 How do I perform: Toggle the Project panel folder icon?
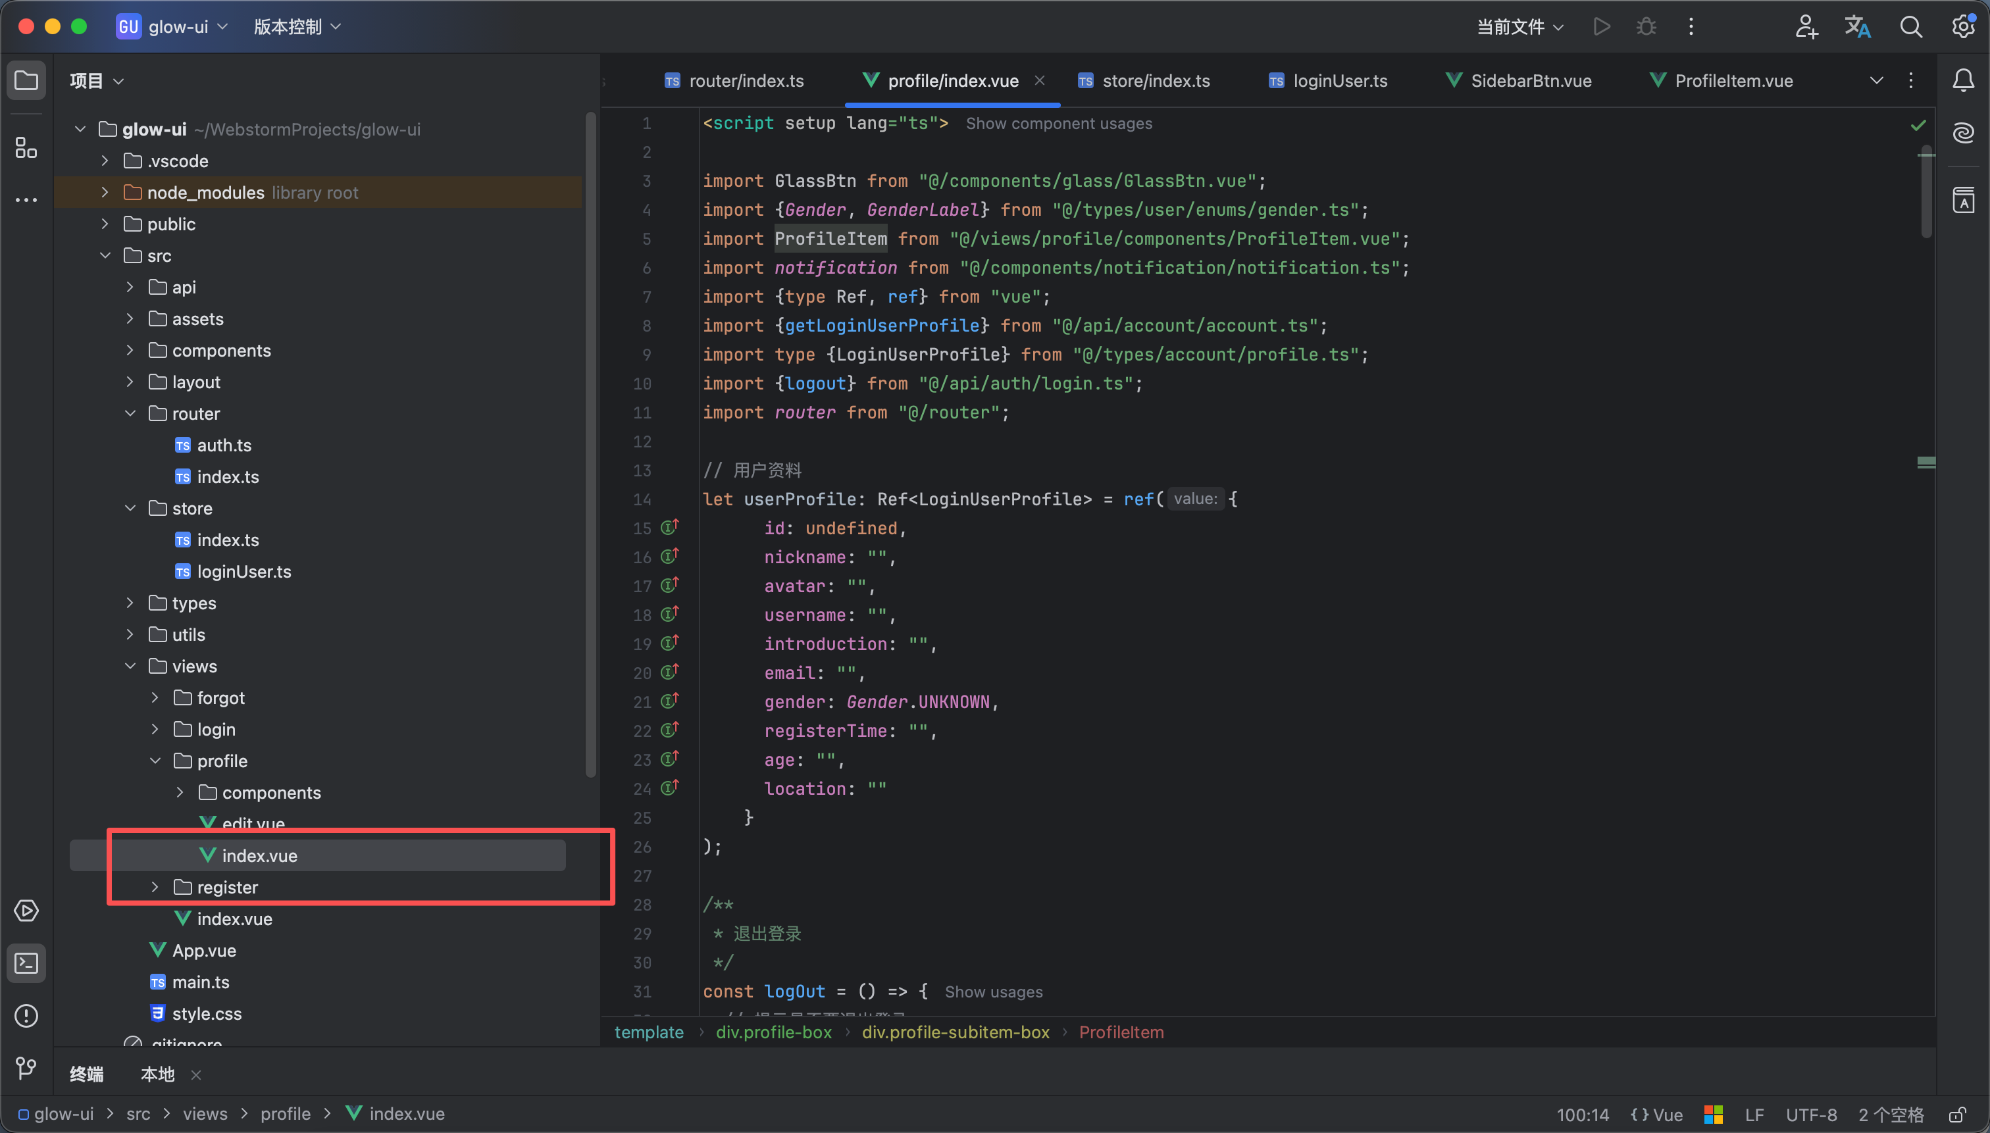coord(26,80)
